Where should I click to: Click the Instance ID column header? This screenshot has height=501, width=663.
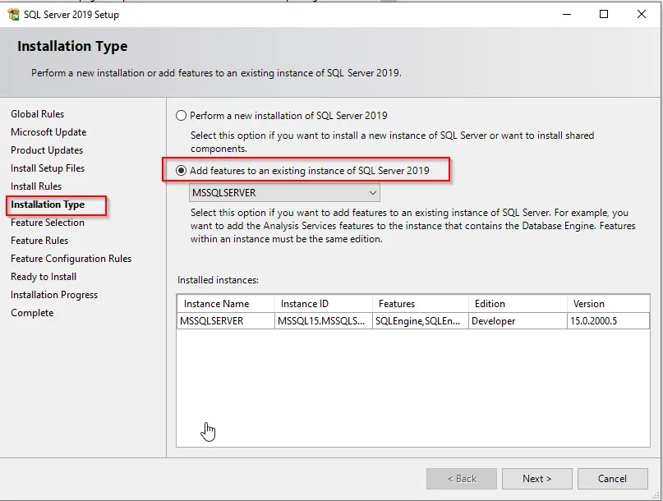pyautogui.click(x=324, y=304)
